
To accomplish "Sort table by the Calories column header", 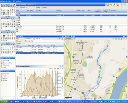I will tap(114, 11).
